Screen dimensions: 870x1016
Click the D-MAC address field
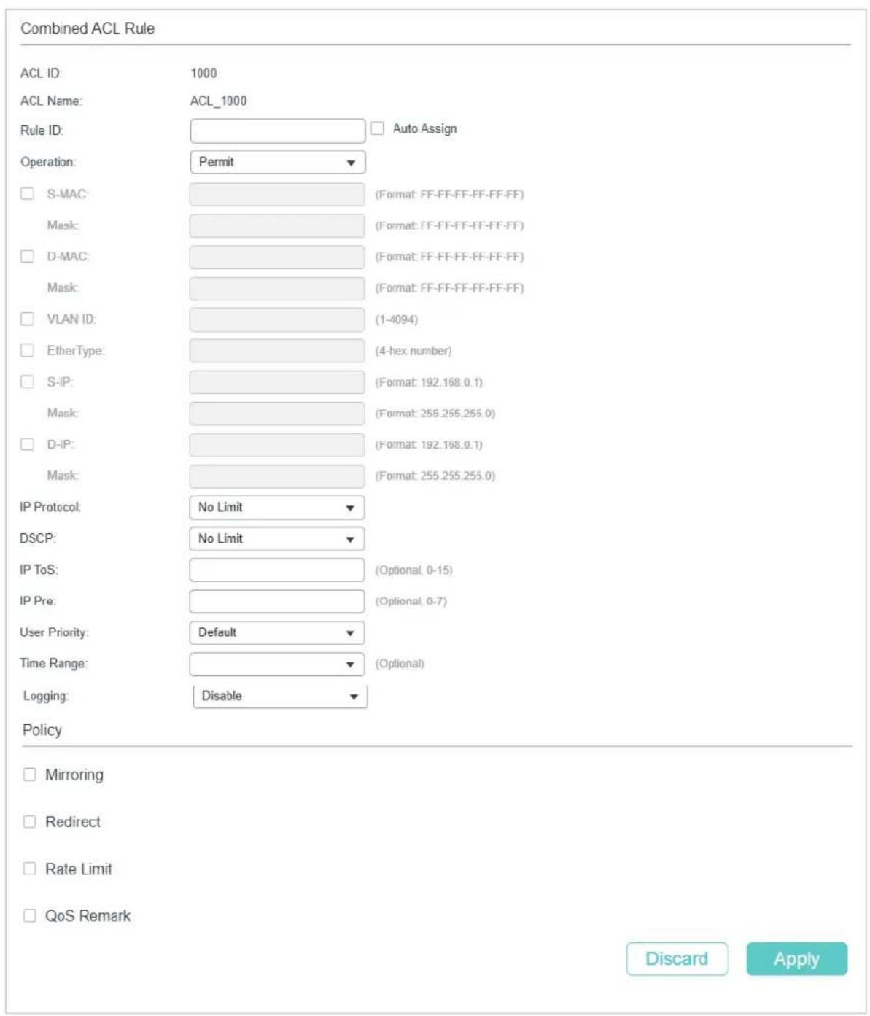tap(277, 257)
